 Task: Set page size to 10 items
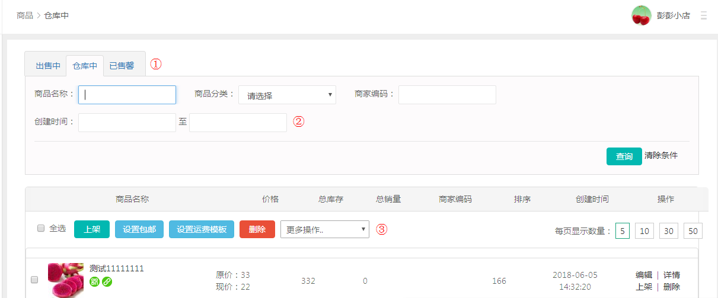tap(644, 230)
